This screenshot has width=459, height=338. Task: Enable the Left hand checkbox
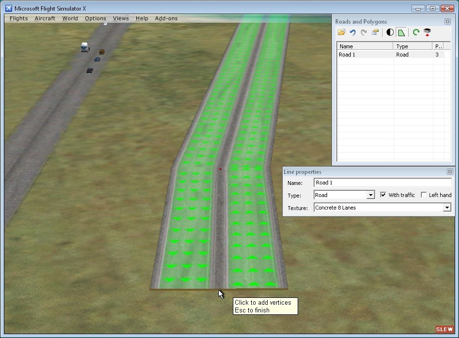tap(424, 195)
